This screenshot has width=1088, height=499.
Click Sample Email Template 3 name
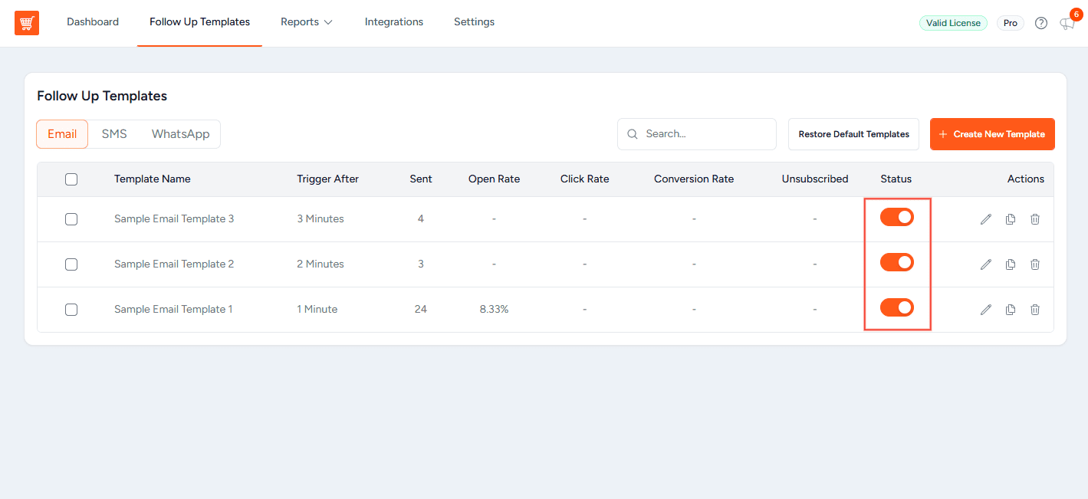(174, 219)
